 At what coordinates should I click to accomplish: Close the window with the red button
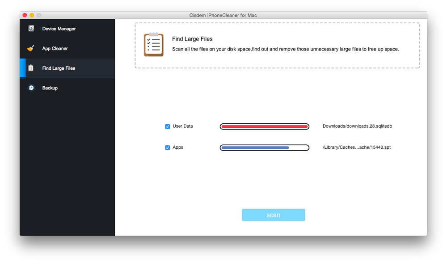point(25,15)
